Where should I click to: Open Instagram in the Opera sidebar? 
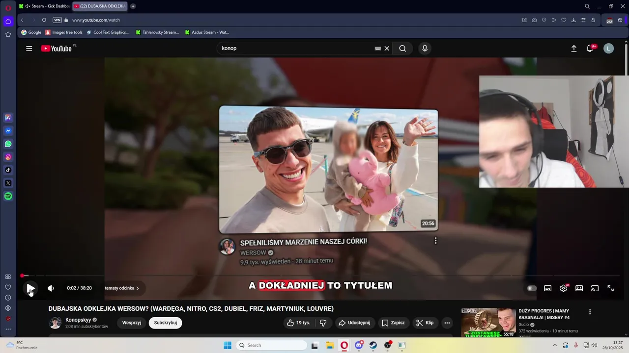tap(8, 157)
